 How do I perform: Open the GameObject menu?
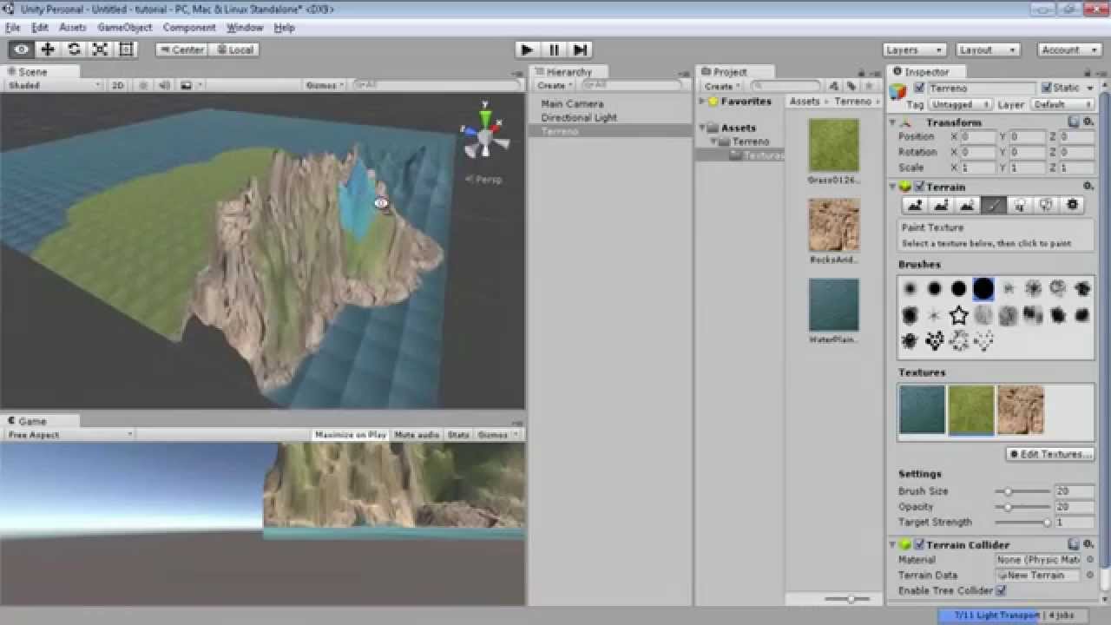click(125, 28)
